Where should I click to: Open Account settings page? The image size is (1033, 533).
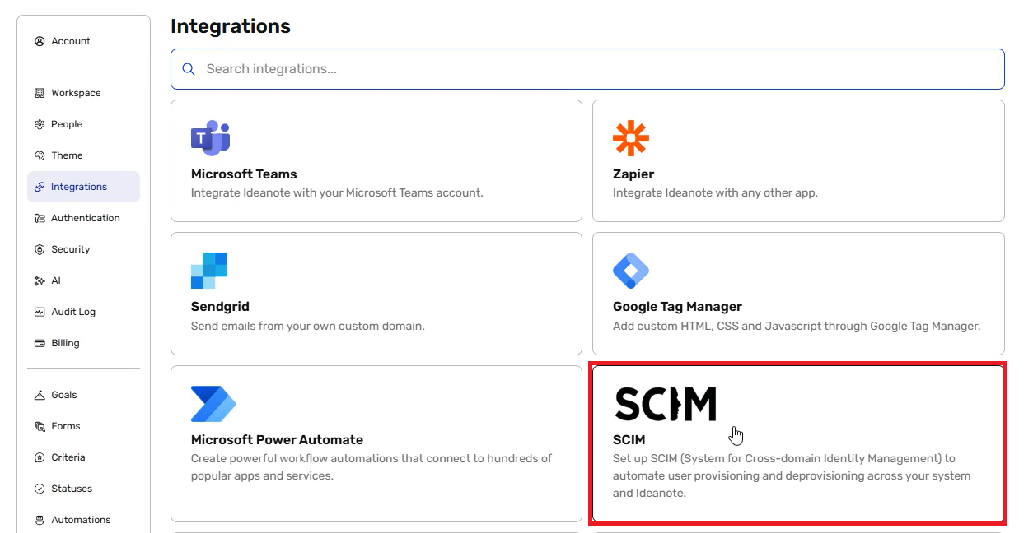(x=83, y=41)
